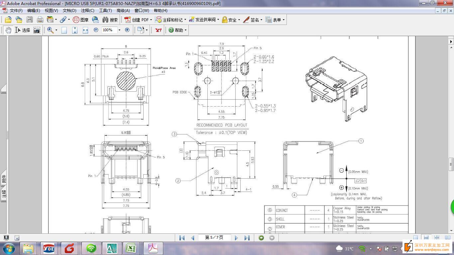Go to the last page

[x=247, y=238]
